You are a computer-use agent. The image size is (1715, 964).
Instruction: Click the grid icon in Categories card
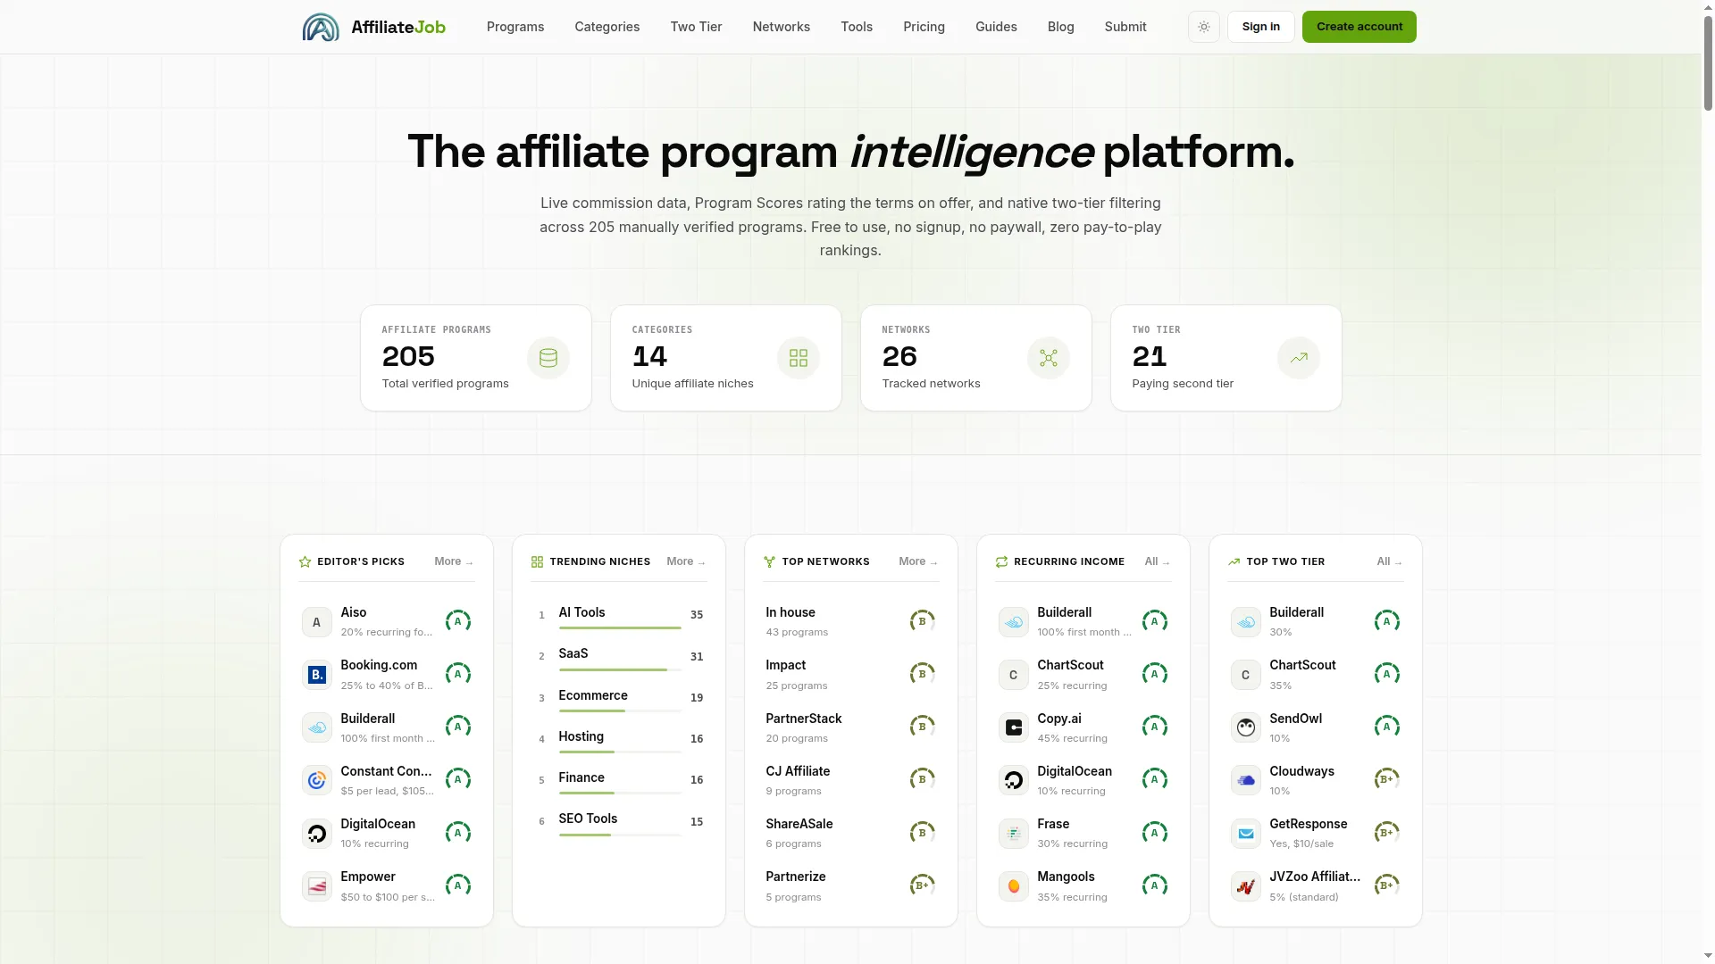(x=799, y=358)
